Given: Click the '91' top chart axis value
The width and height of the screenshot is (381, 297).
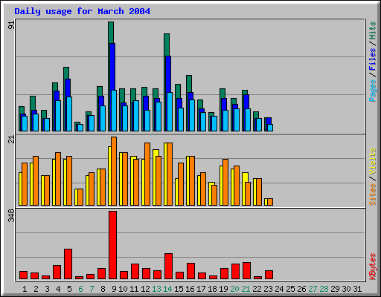Looking at the screenshot, I should point(11,25).
